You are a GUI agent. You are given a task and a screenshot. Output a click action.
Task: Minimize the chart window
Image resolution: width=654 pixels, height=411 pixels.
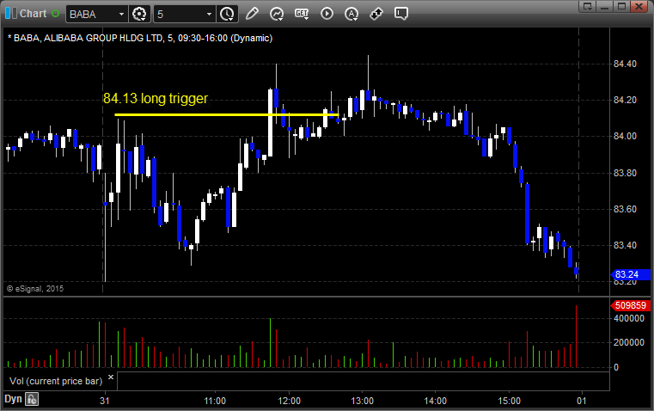point(604,6)
